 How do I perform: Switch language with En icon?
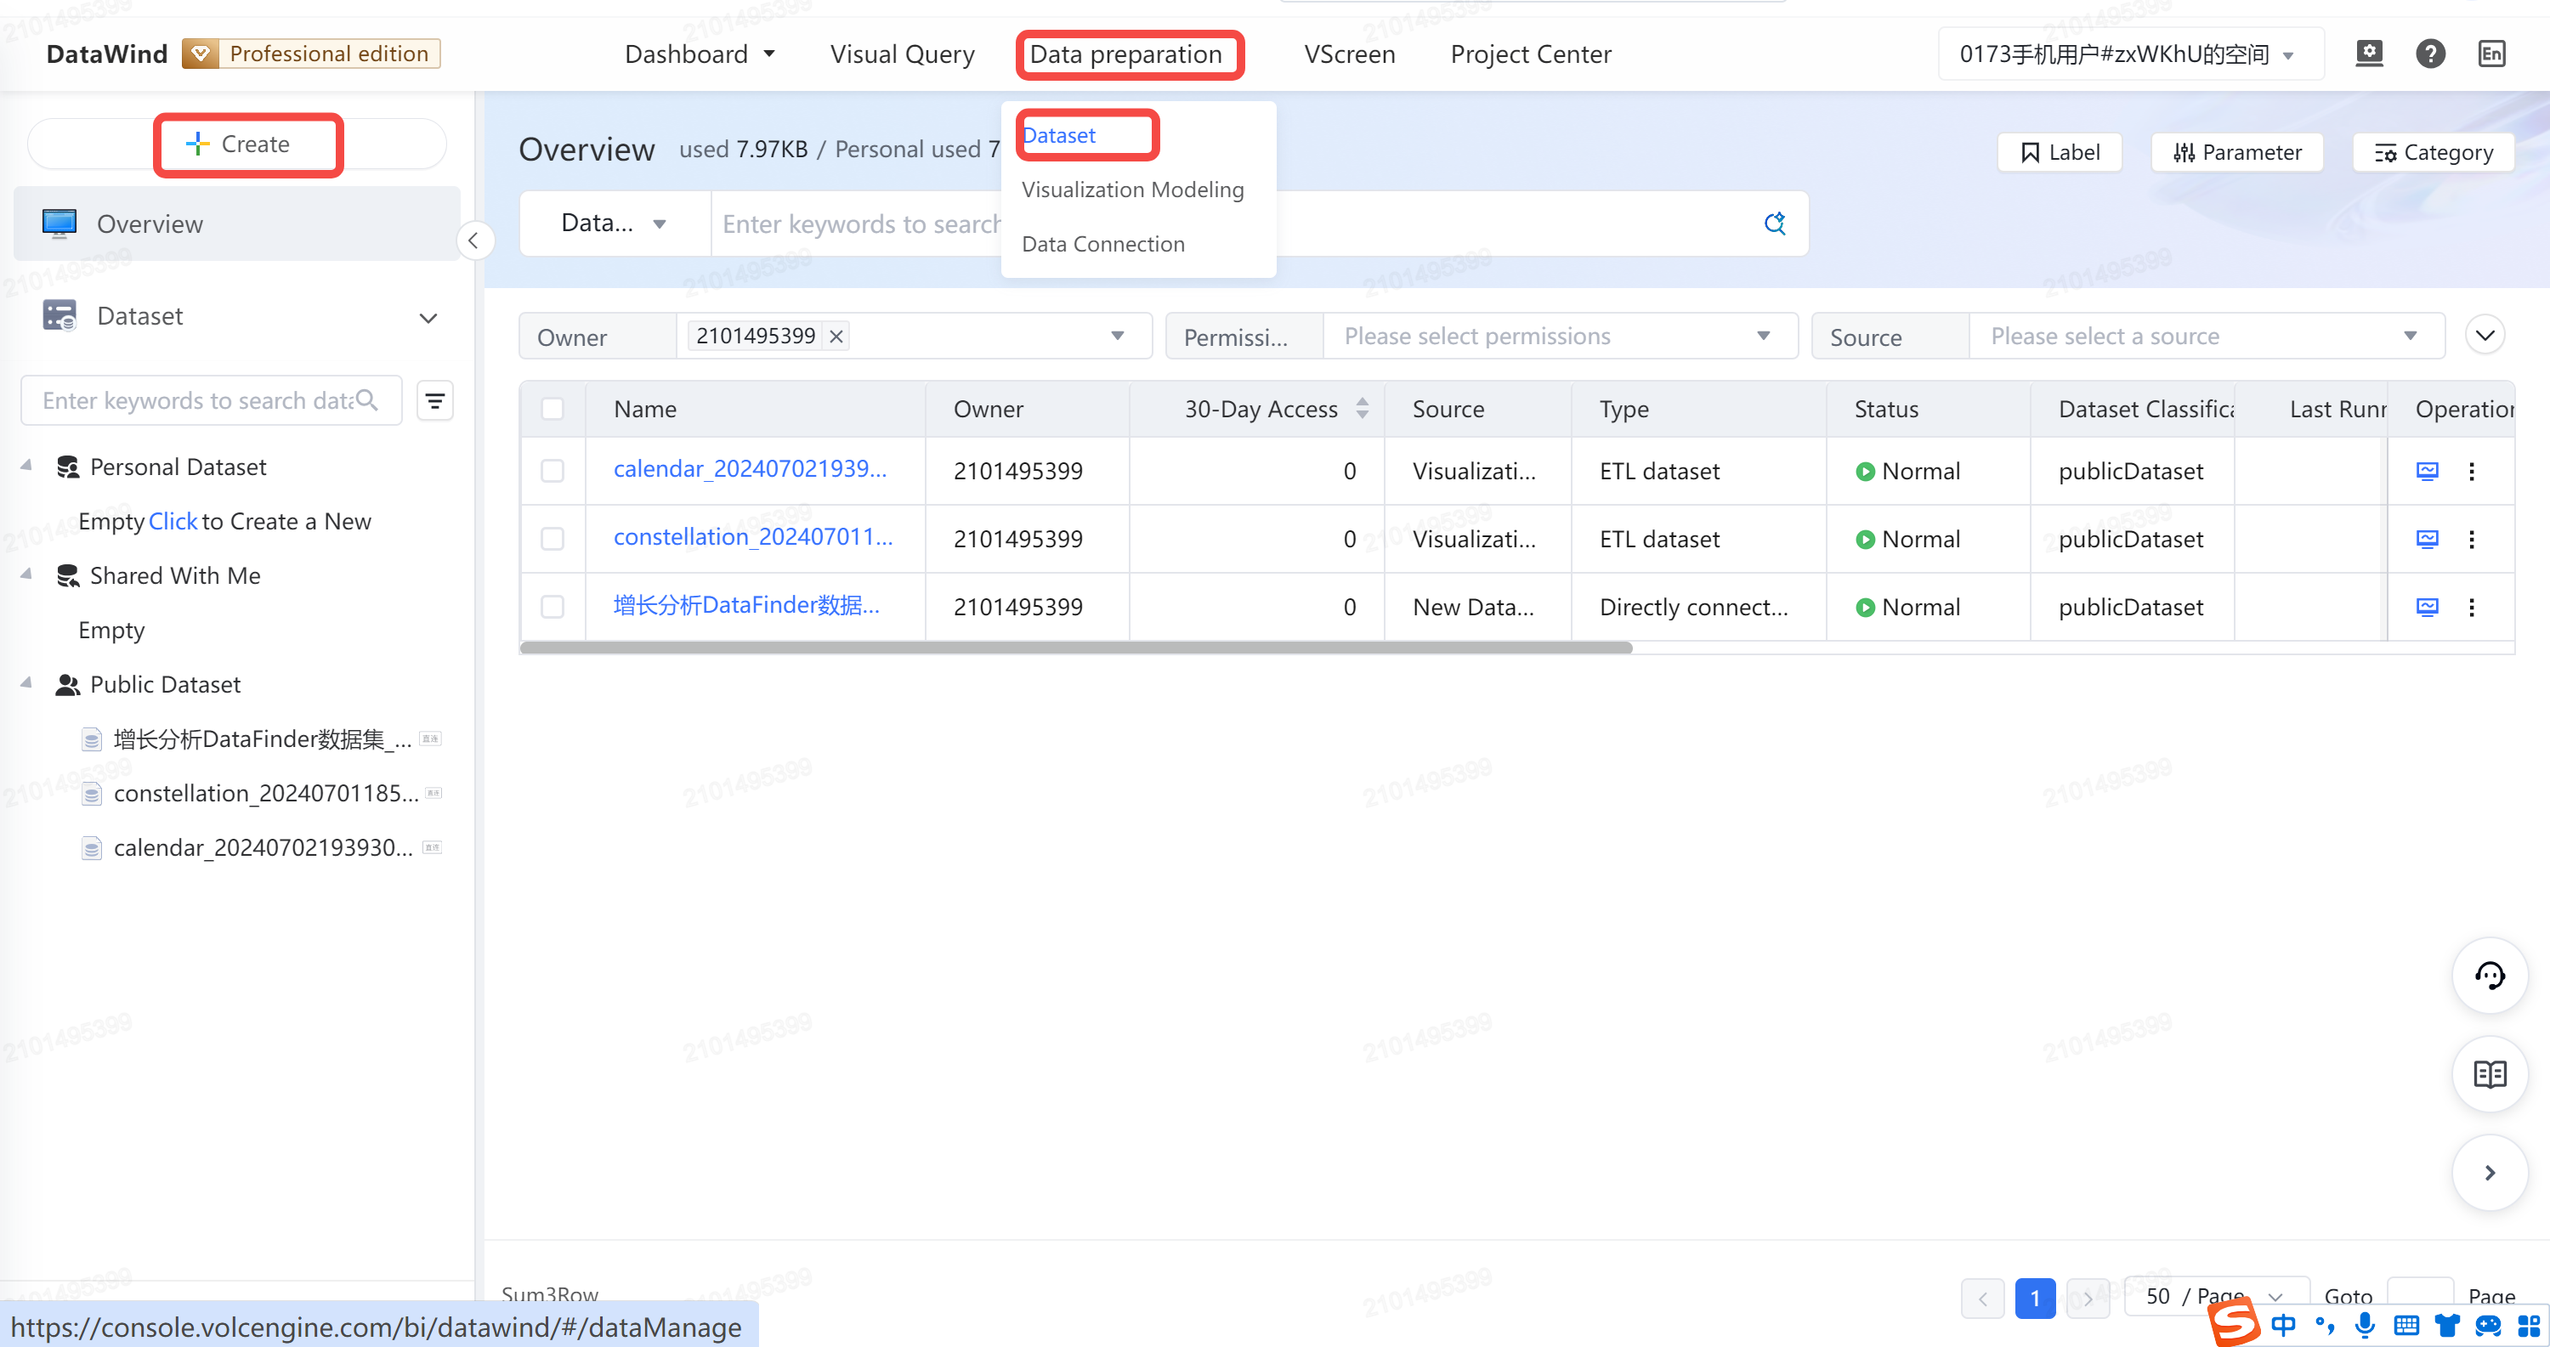click(2491, 54)
